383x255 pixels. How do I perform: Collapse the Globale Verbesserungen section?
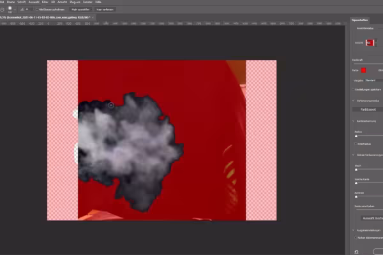(x=353, y=155)
